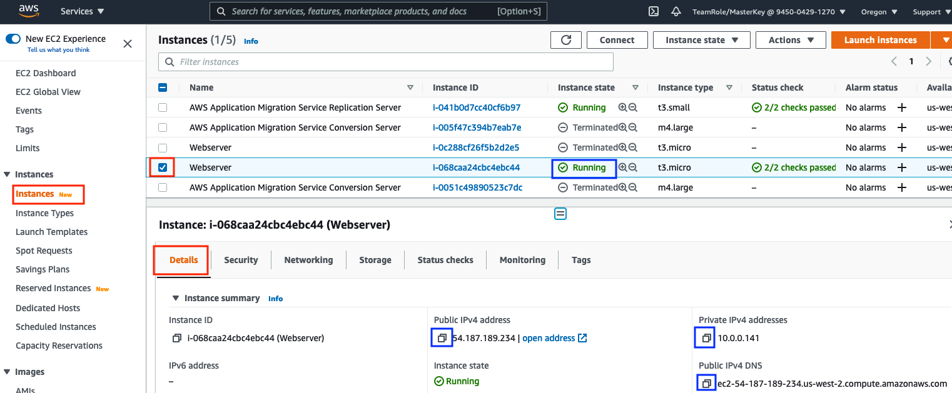Copy the Public IPv4 DNS name

click(707, 383)
